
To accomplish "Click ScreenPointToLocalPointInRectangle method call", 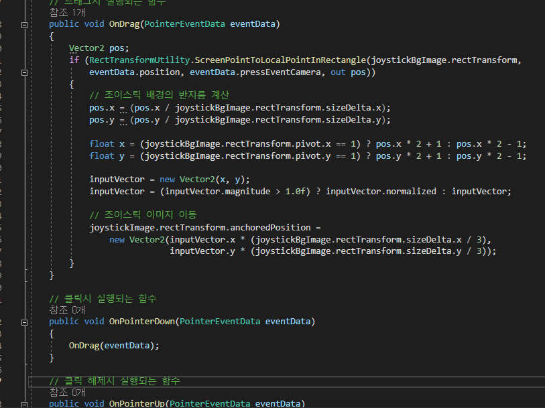I will [280, 60].
